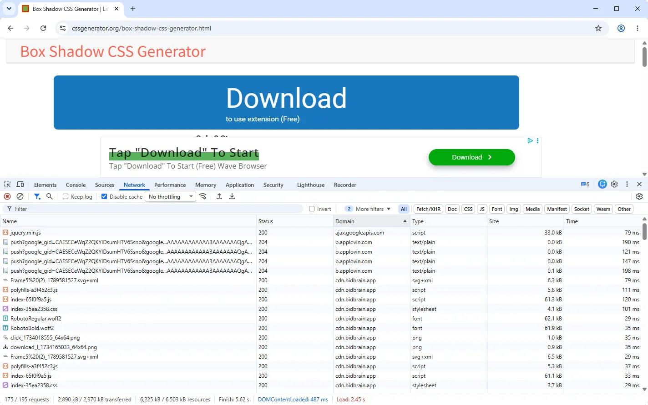Open network search with magnifier icon
This screenshot has width=648, height=405.
click(x=50, y=196)
